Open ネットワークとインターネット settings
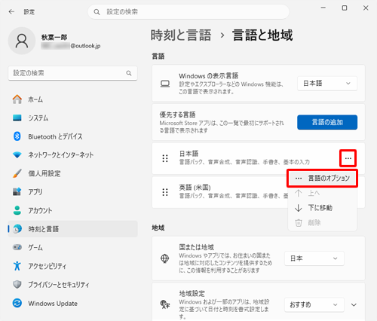Viewport: 377px width, 321px height. click(72, 155)
